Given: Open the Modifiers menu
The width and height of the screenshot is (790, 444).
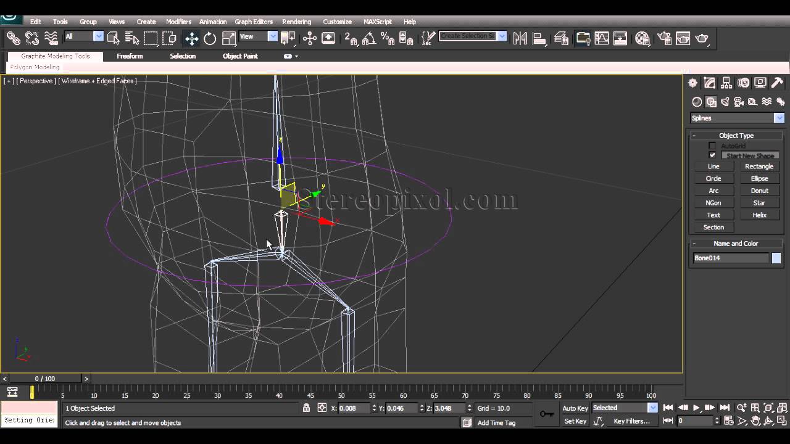Looking at the screenshot, I should [178, 22].
